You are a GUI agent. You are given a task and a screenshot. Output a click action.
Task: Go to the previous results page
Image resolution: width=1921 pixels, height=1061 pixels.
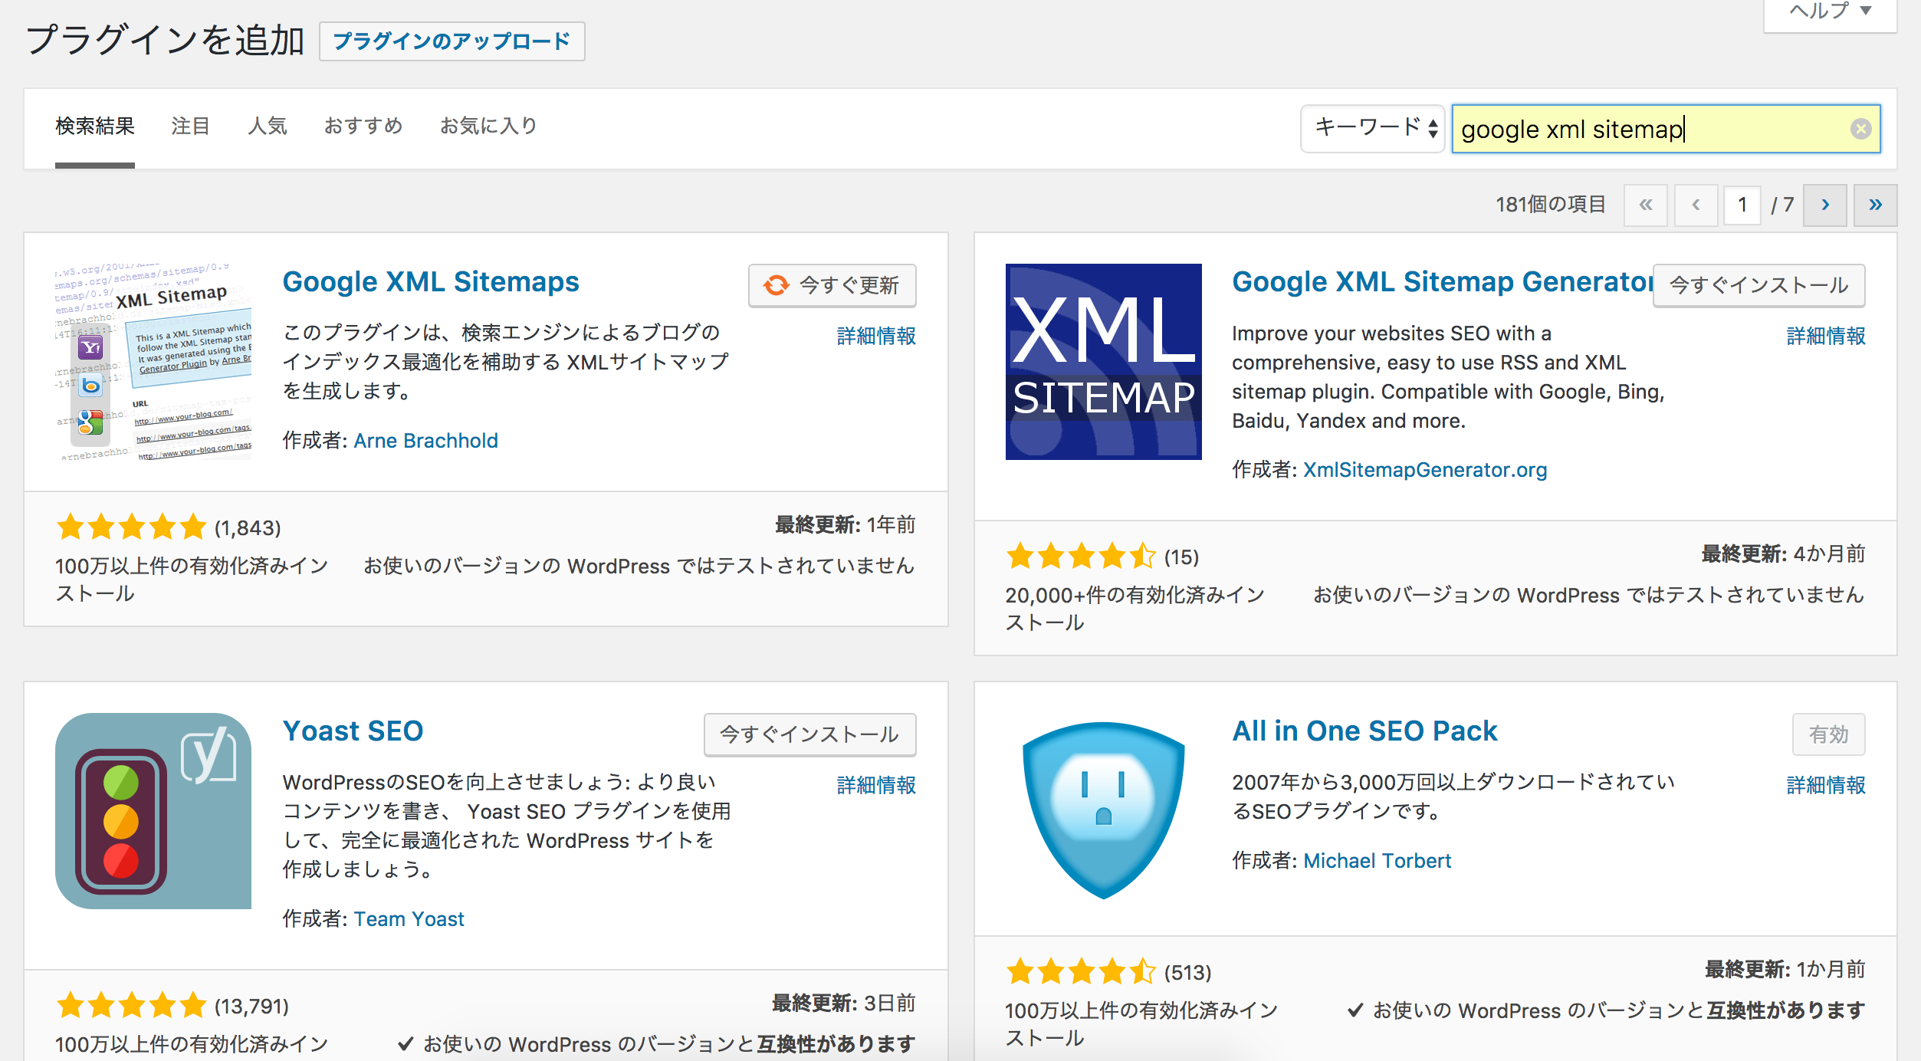click(x=1696, y=205)
